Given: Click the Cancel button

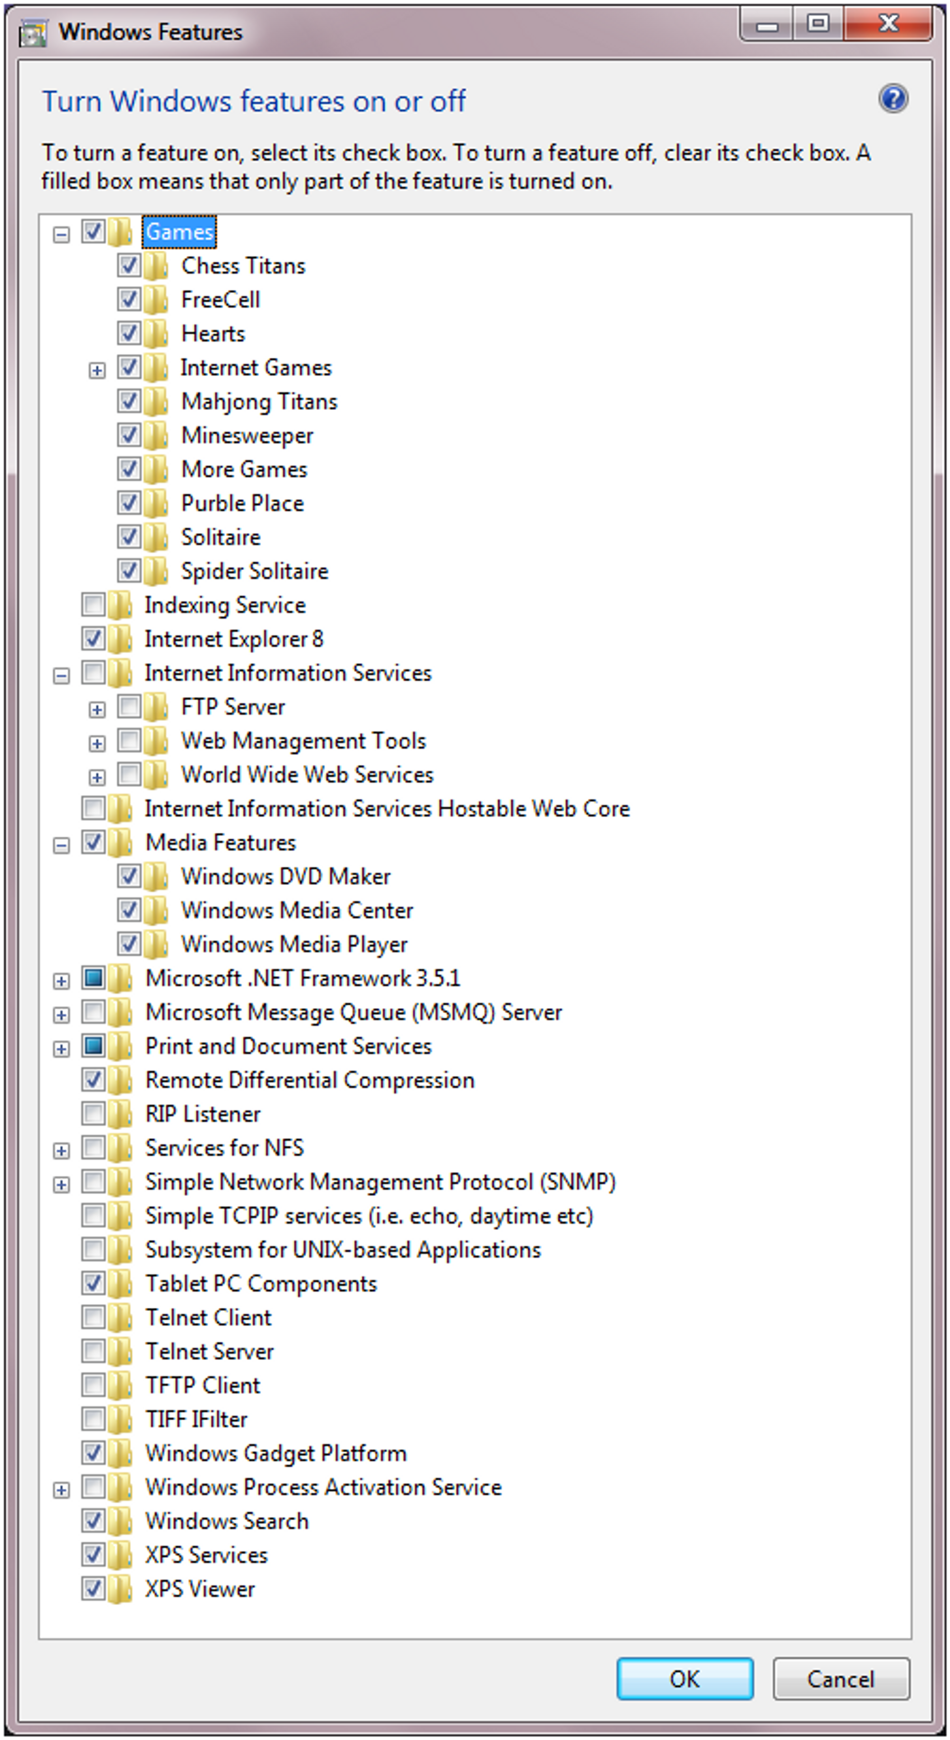Looking at the screenshot, I should (841, 1679).
